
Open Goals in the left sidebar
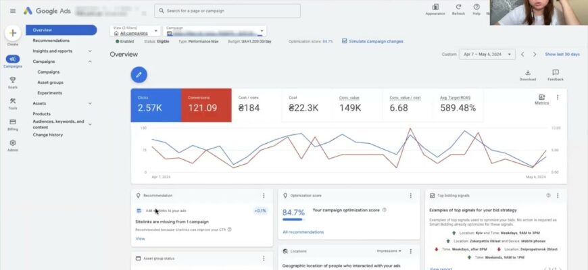(x=12, y=82)
